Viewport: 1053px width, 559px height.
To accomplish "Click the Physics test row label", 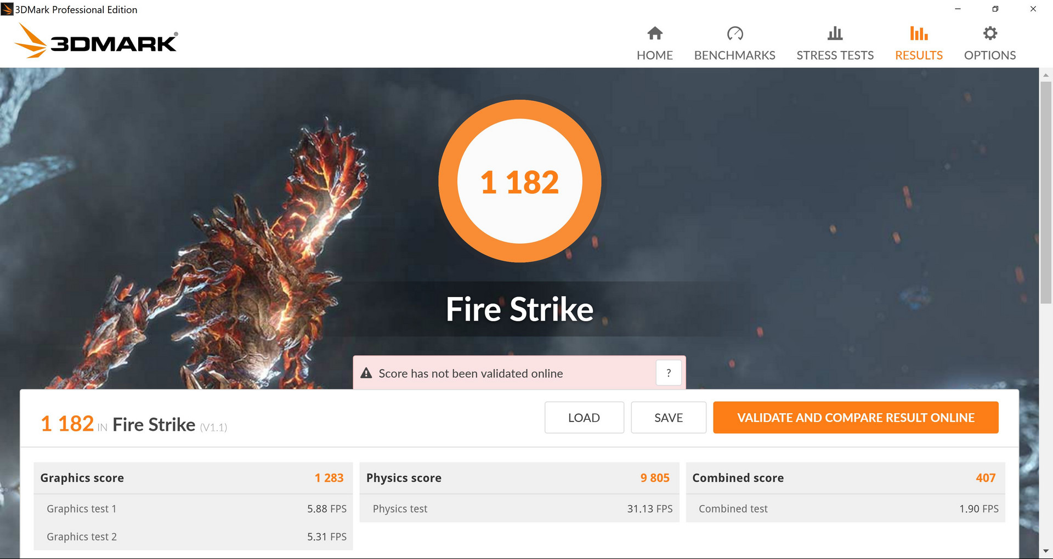I will 400,509.
